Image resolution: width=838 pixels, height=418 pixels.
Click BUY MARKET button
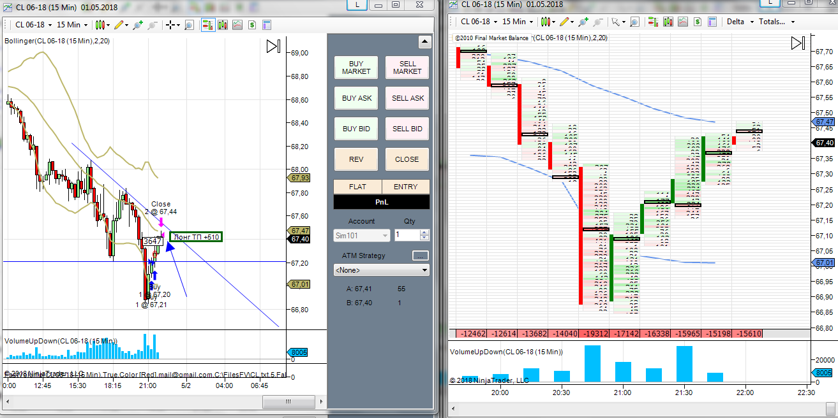[x=355, y=68]
